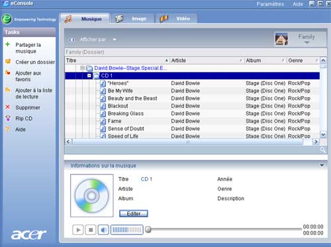Viewport: 331px width, 247px height.
Task: Click the green plus icon beside Partager la musique
Action: click(x=8, y=44)
